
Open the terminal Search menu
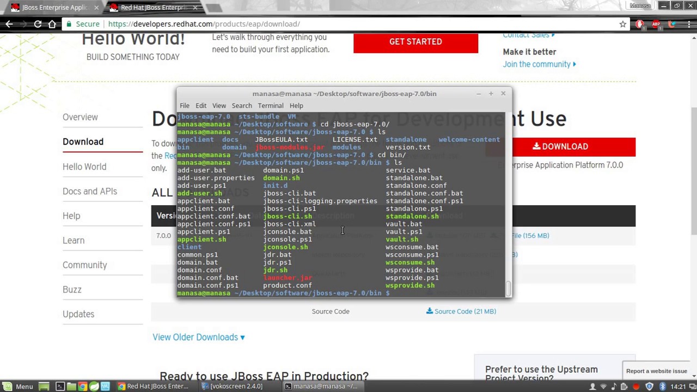click(x=242, y=106)
